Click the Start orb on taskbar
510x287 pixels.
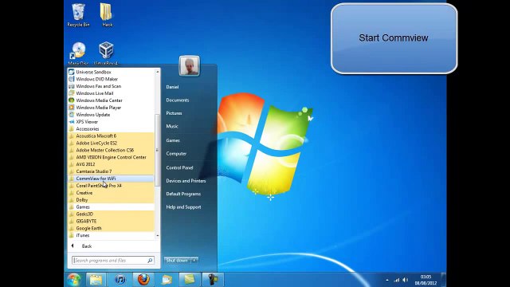[x=74, y=280]
